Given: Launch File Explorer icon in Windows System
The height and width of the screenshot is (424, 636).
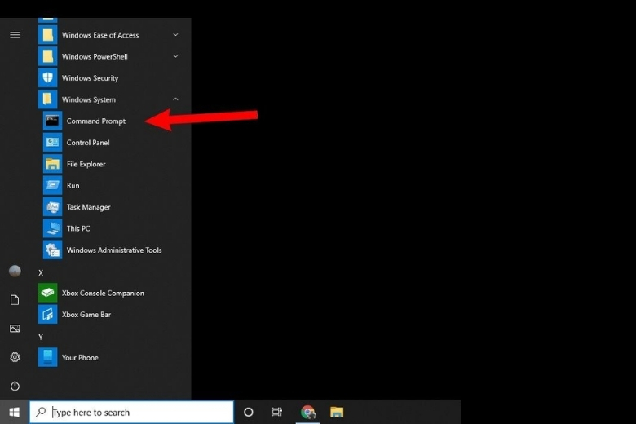Looking at the screenshot, I should 52,164.
